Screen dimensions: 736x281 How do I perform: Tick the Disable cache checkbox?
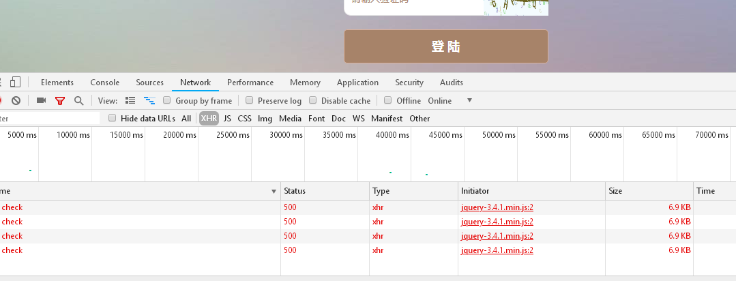tap(312, 100)
